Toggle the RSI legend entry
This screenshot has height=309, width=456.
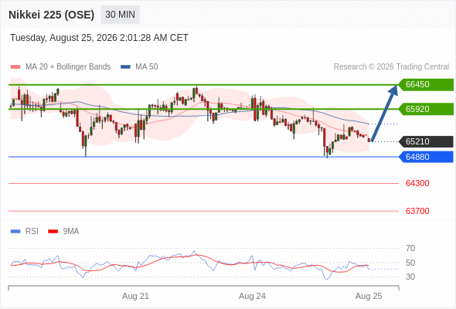tap(25, 232)
